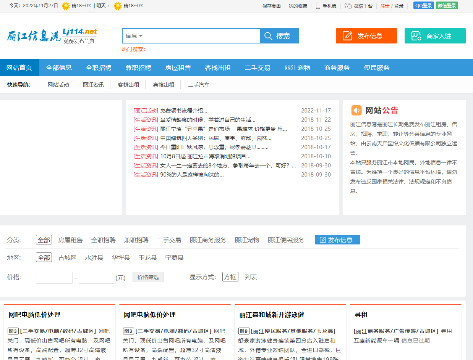Click the mobile phone version icon
Screen dimensions: 473x360
point(318,6)
